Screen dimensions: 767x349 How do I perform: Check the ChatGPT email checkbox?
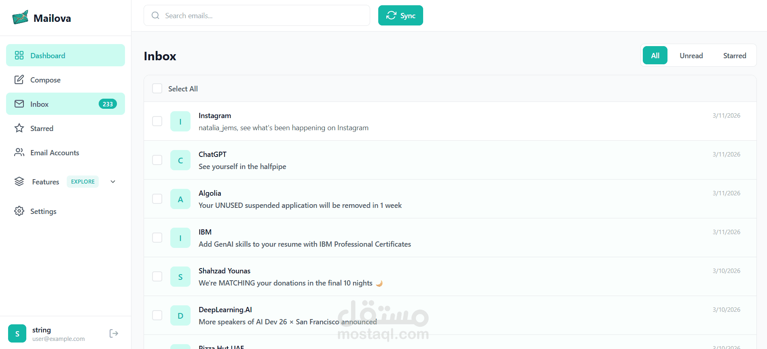click(157, 160)
